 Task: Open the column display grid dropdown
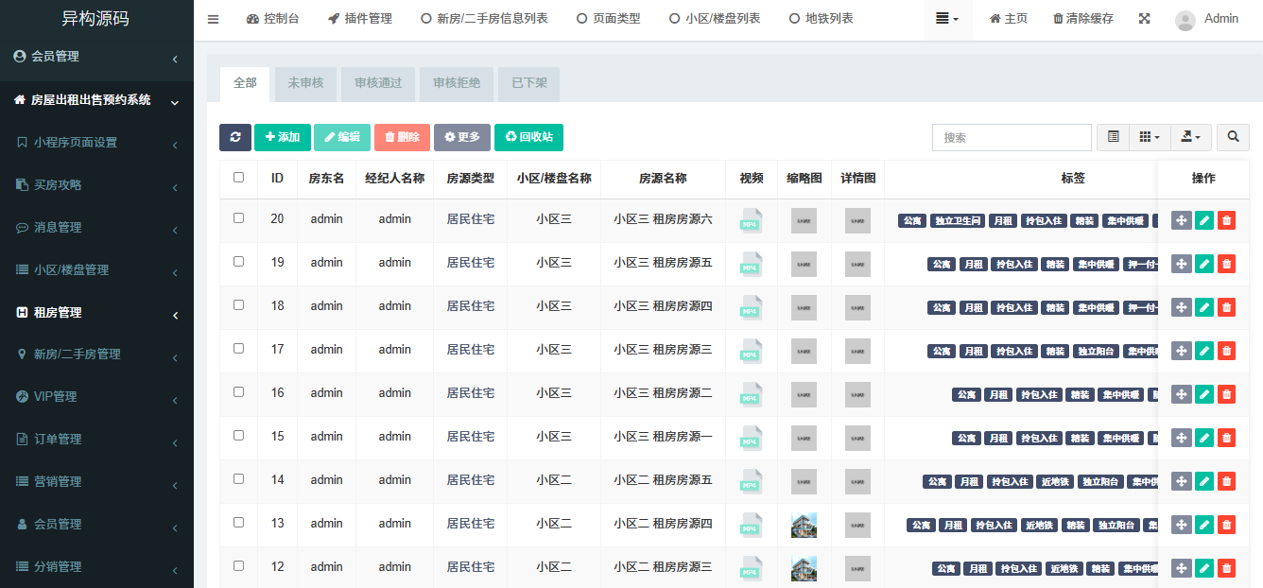point(1149,137)
